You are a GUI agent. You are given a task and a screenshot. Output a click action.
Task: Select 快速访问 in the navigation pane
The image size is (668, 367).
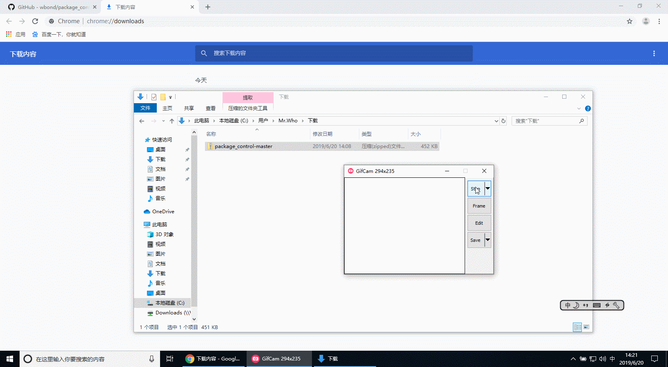(162, 140)
